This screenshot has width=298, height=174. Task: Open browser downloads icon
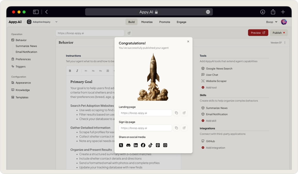coord(263,12)
